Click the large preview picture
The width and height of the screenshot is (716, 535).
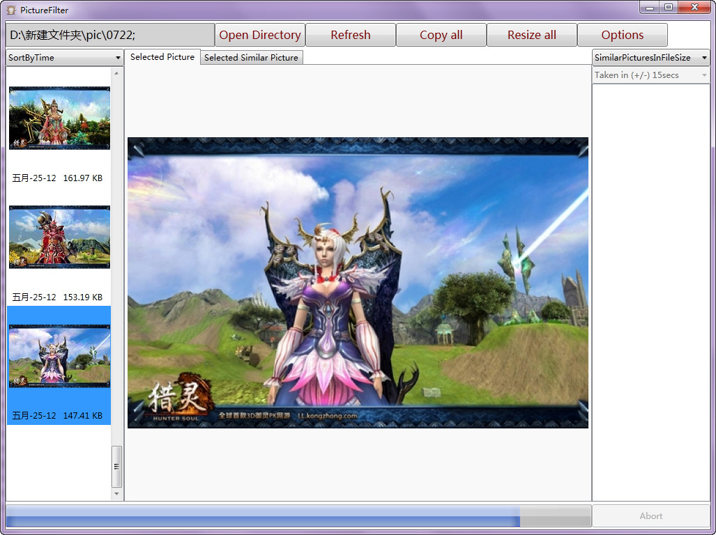pyautogui.click(x=358, y=283)
